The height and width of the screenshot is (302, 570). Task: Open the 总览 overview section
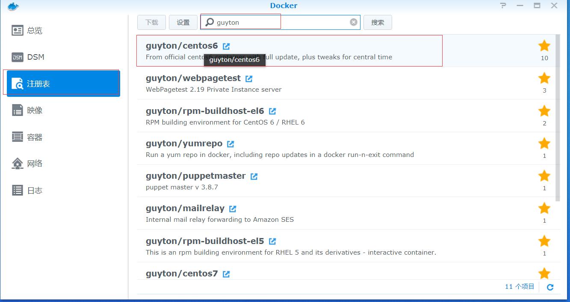[x=63, y=31]
